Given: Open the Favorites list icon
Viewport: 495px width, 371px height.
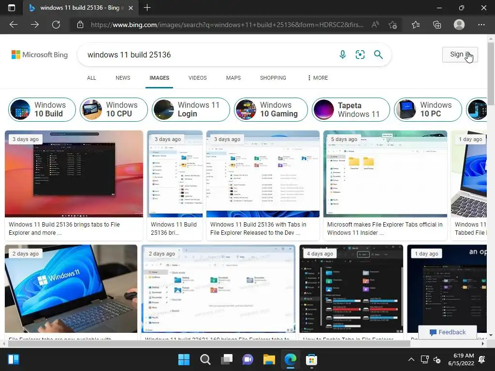Looking at the screenshot, I should [416, 25].
